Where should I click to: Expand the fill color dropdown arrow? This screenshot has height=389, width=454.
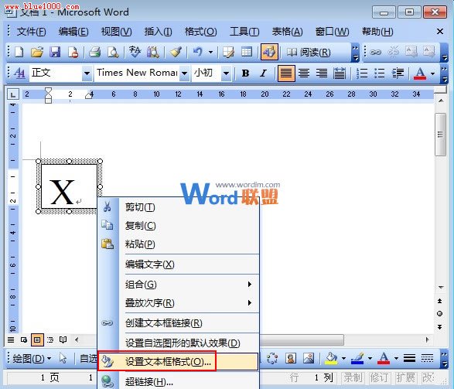[x=343, y=358]
